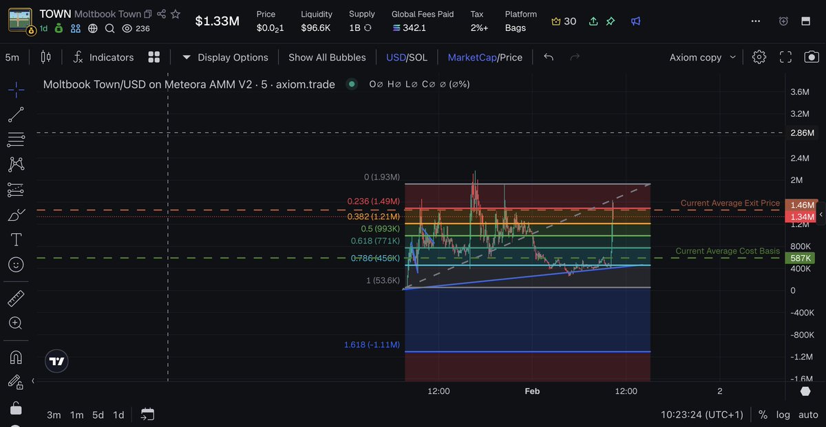826x427 pixels.
Task: Select the brush drawing tool
Action: click(16, 215)
